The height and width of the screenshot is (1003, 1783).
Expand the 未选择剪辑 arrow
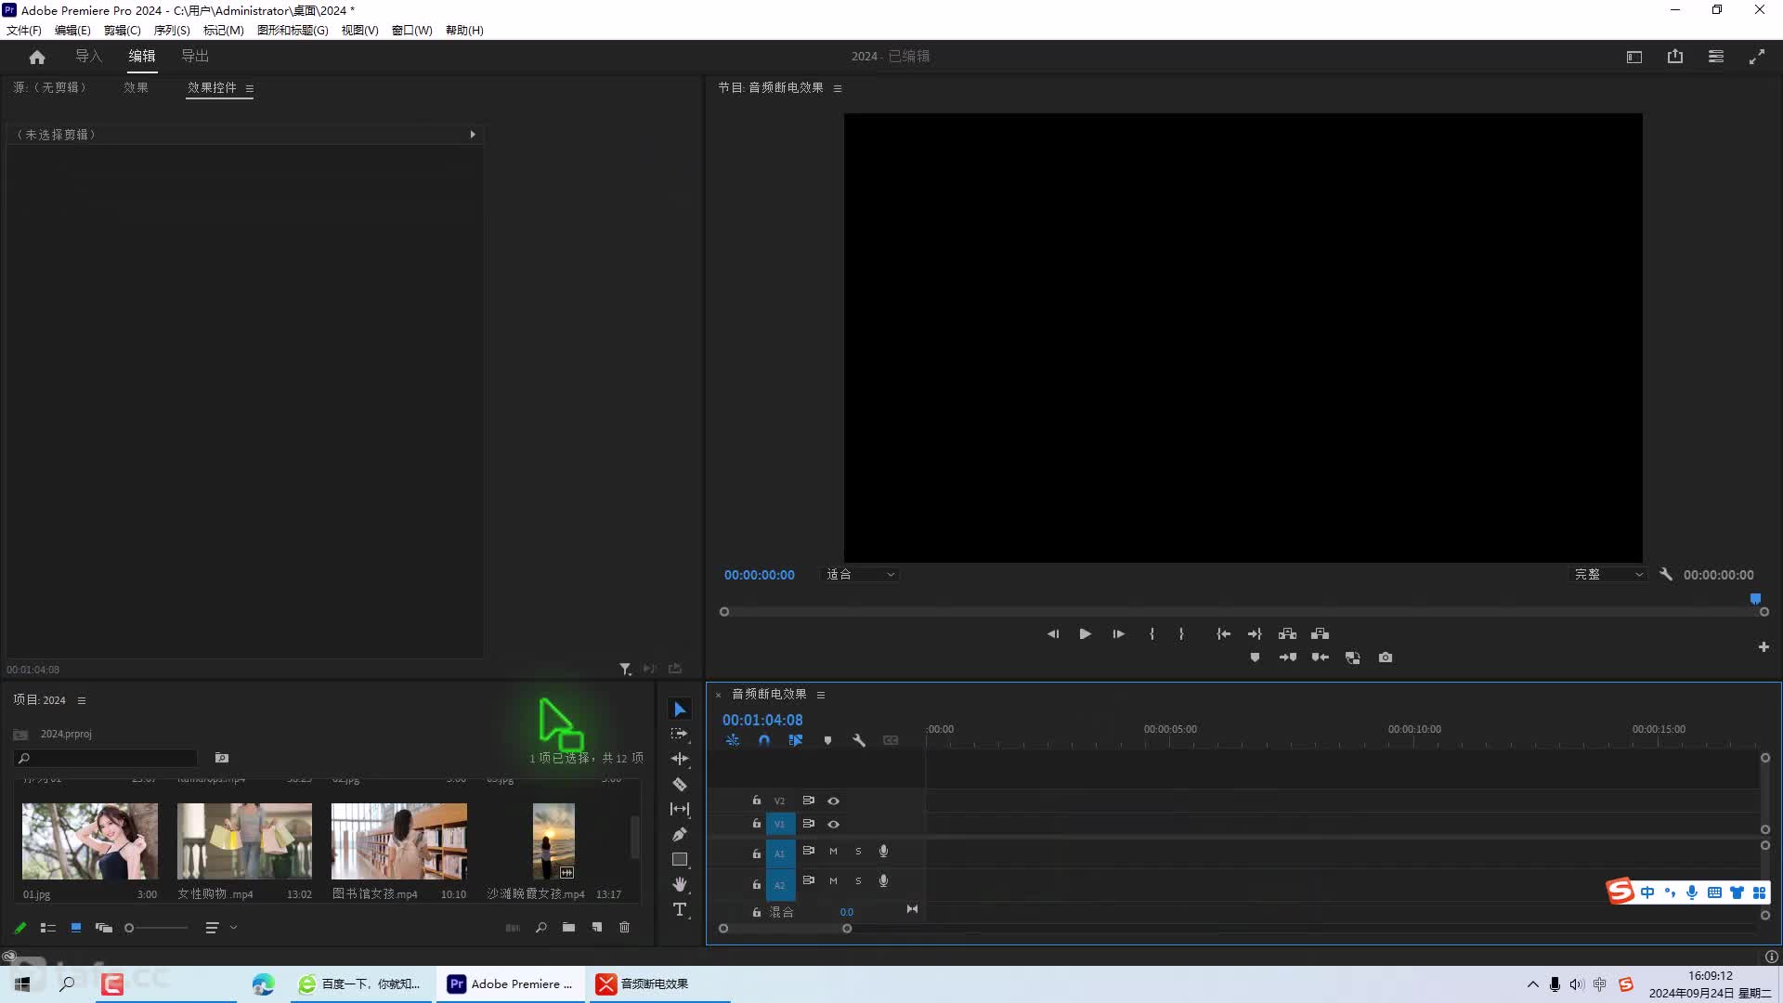473,135
